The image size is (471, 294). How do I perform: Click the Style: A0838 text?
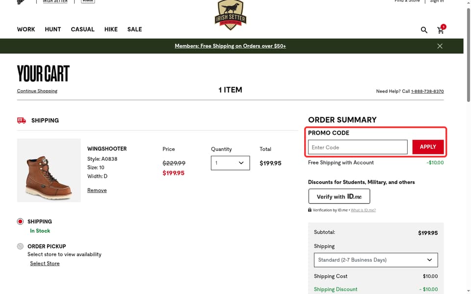103,159
